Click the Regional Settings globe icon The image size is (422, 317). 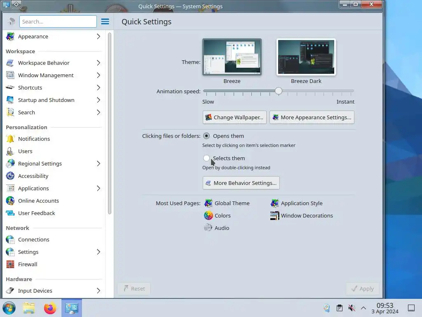10,163
